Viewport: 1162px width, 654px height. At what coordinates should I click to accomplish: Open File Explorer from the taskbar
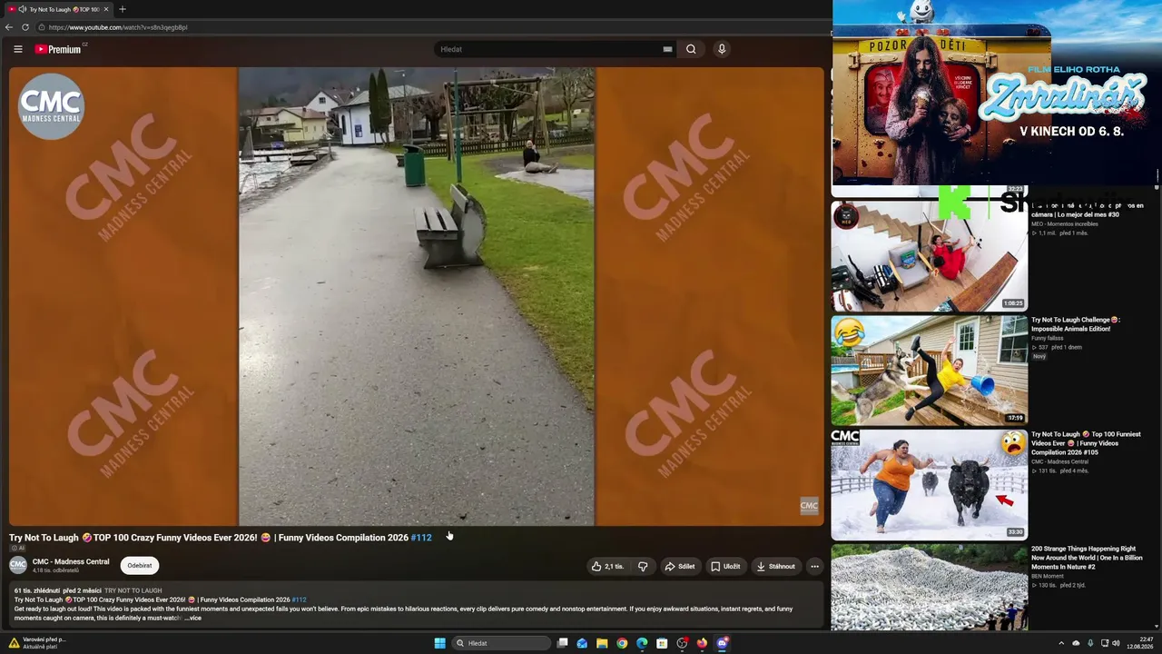pyautogui.click(x=602, y=643)
